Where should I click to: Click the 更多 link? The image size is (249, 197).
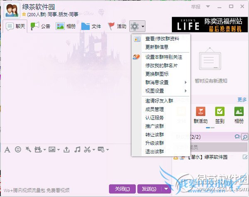[242, 100]
